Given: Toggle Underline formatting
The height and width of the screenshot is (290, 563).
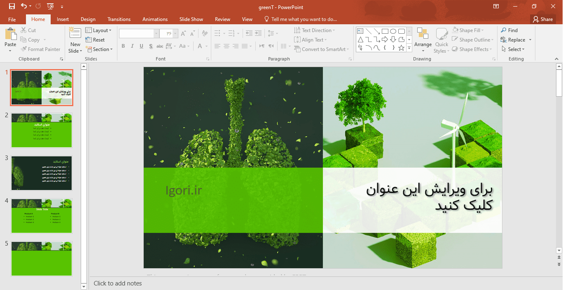Looking at the screenshot, I should pos(142,46).
